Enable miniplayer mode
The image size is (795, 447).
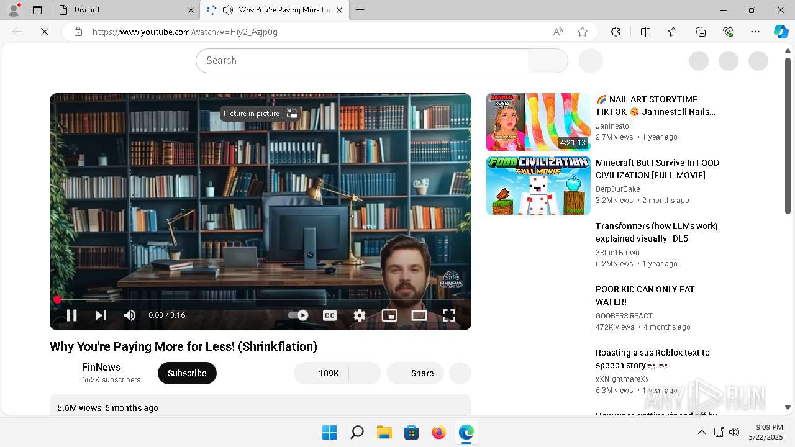[x=389, y=315]
